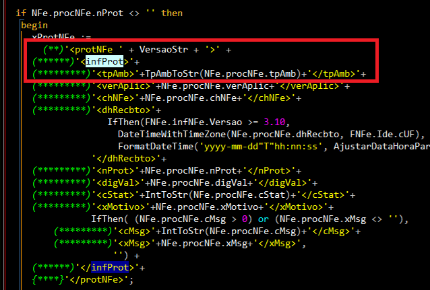Click the (**) comment before '<protNFe '
The height and width of the screenshot is (290, 430).
coord(53,50)
